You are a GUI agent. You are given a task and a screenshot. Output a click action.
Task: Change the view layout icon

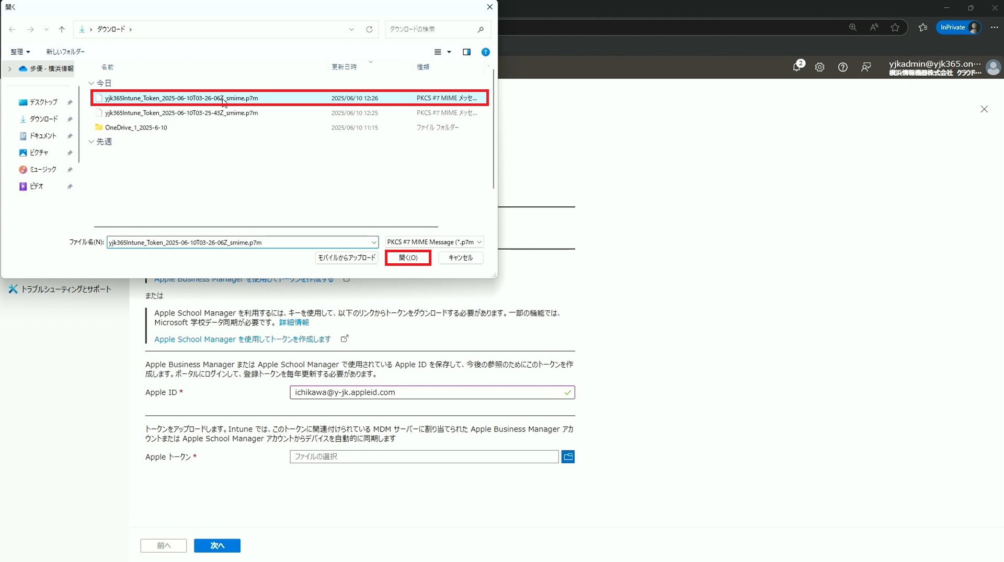coord(438,52)
